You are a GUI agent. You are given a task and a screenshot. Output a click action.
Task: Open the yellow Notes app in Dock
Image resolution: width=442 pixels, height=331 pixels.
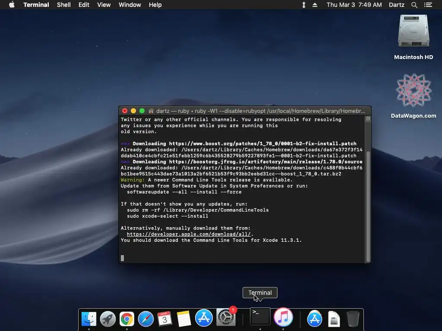(x=184, y=319)
